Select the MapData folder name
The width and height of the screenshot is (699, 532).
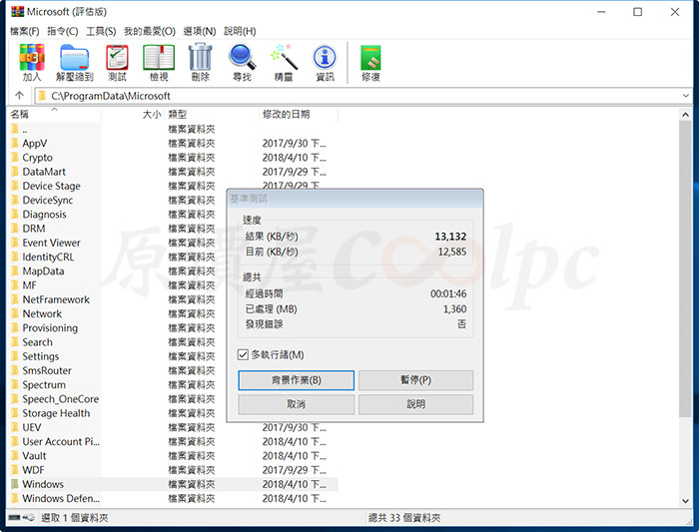point(43,271)
